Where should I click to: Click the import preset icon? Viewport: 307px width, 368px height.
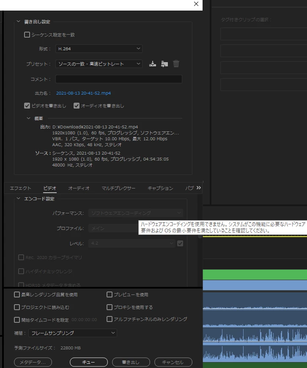(164, 64)
